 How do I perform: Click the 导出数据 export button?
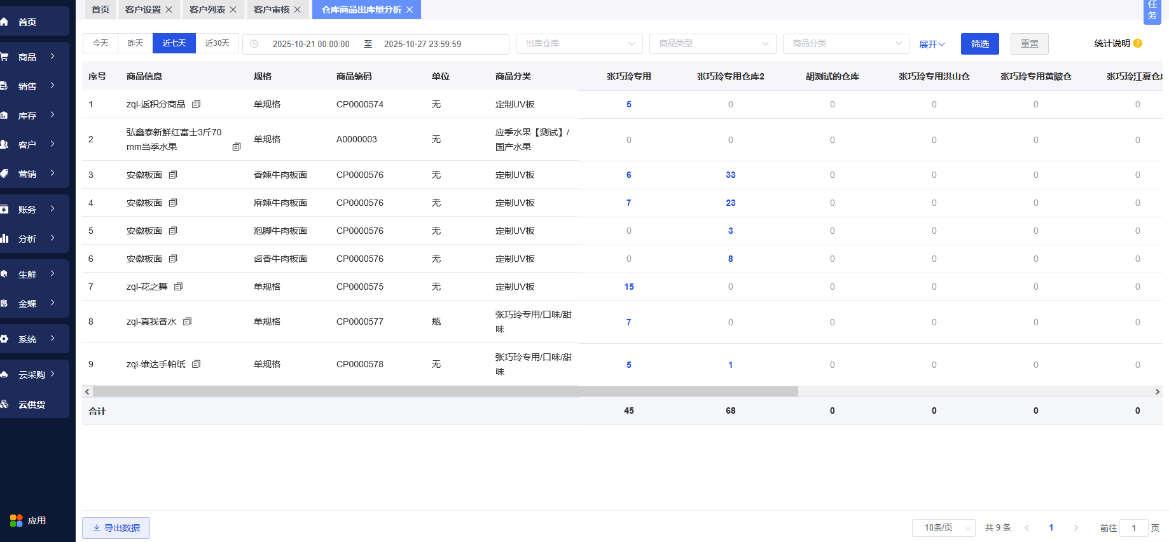(x=116, y=528)
